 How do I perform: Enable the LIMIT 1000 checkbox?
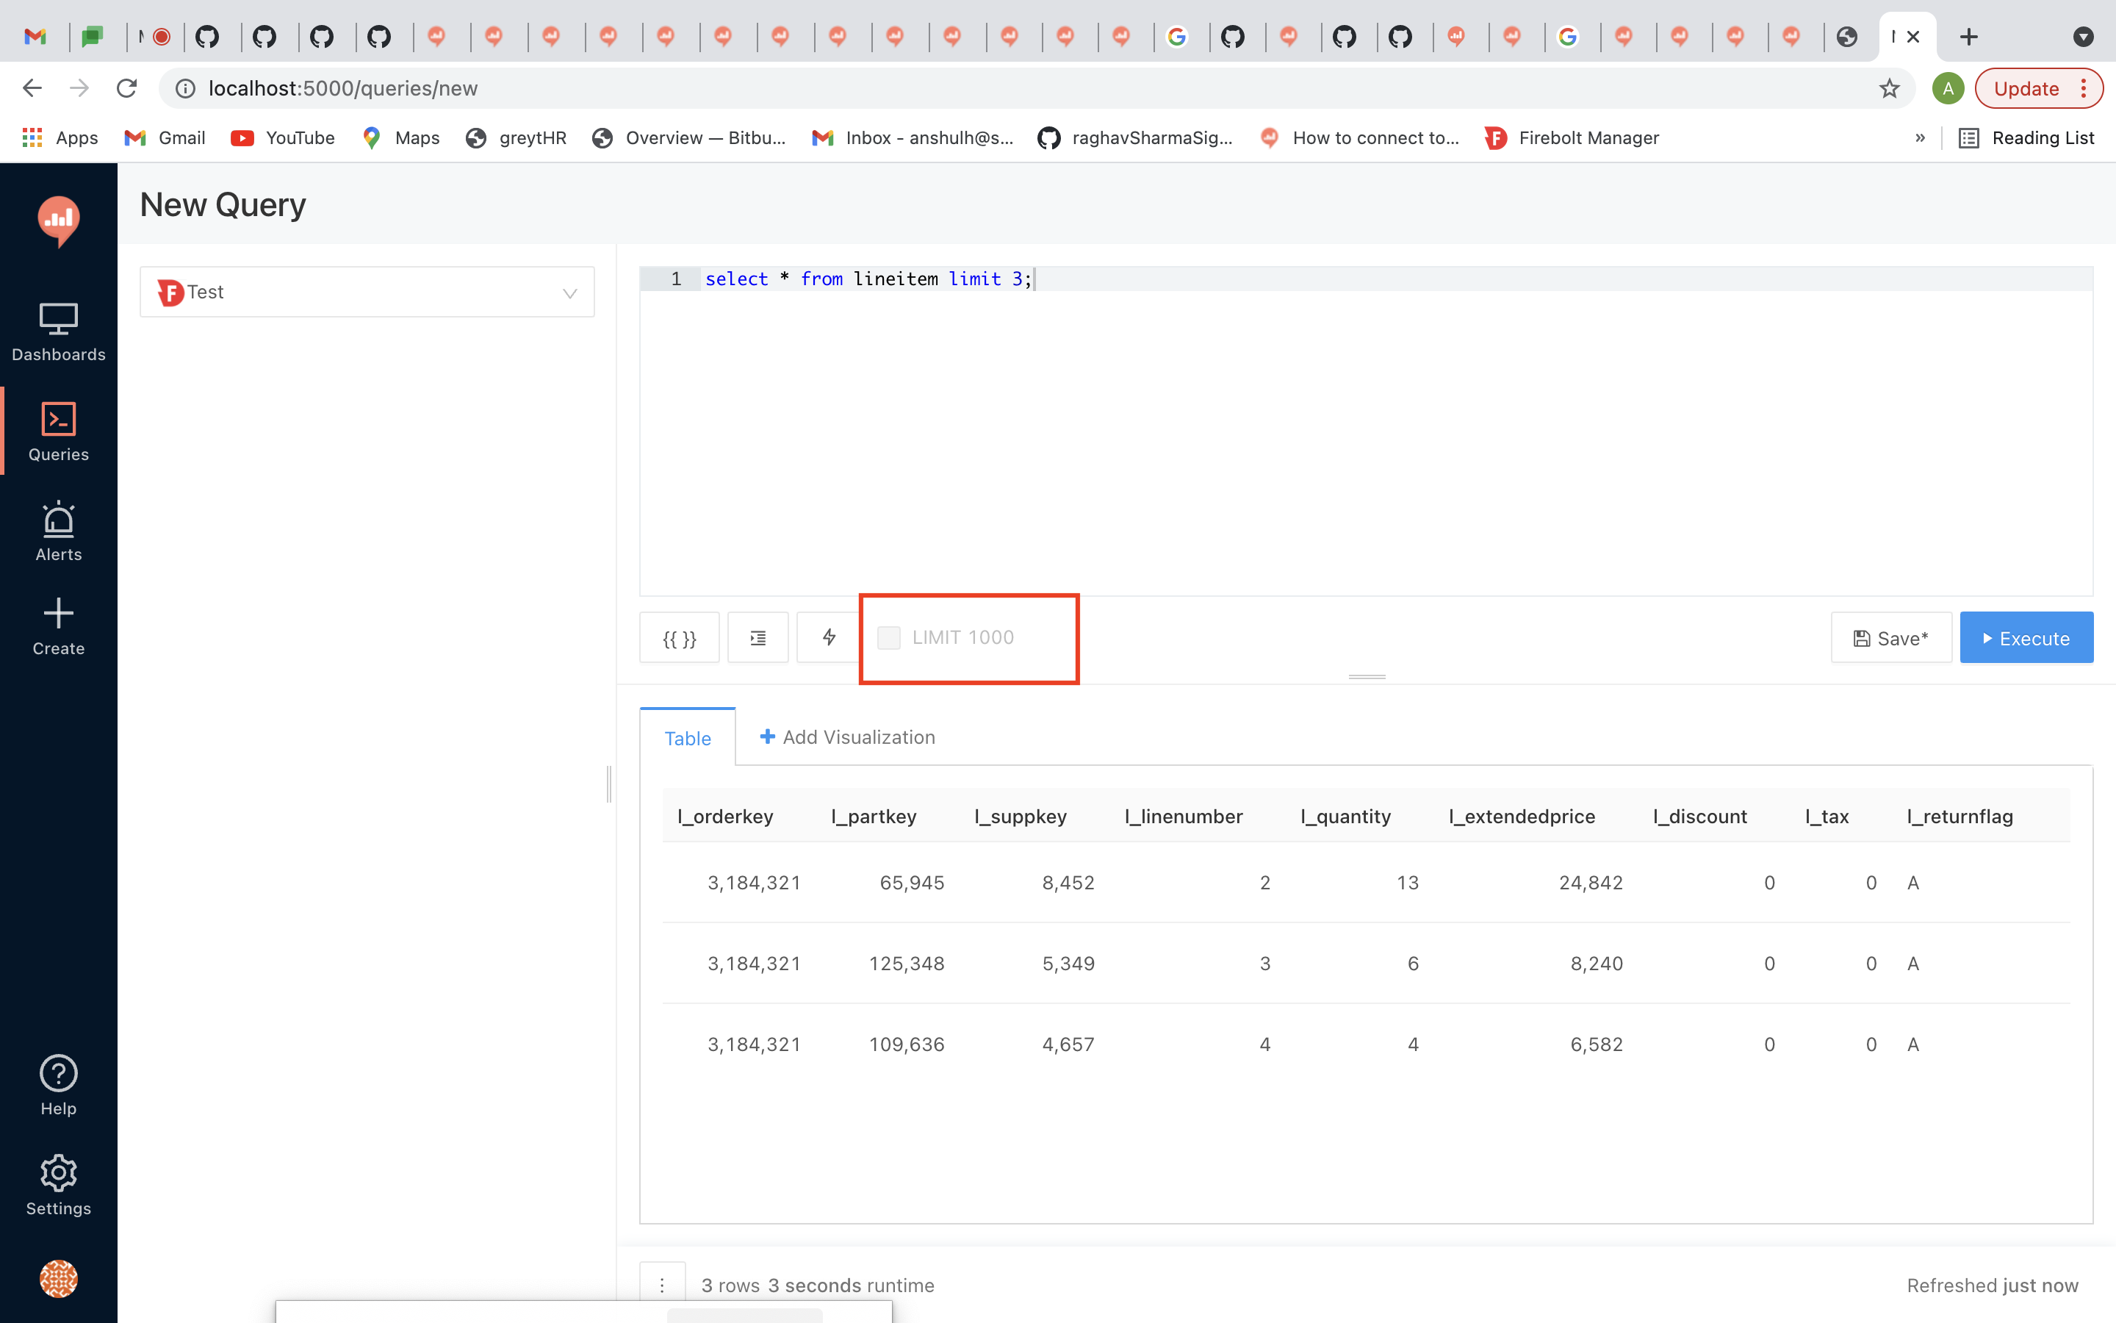(x=888, y=638)
